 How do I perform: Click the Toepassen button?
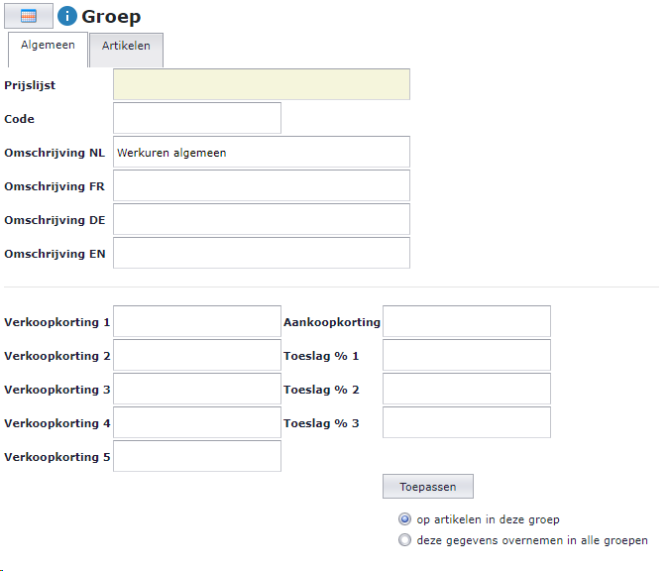tap(428, 487)
